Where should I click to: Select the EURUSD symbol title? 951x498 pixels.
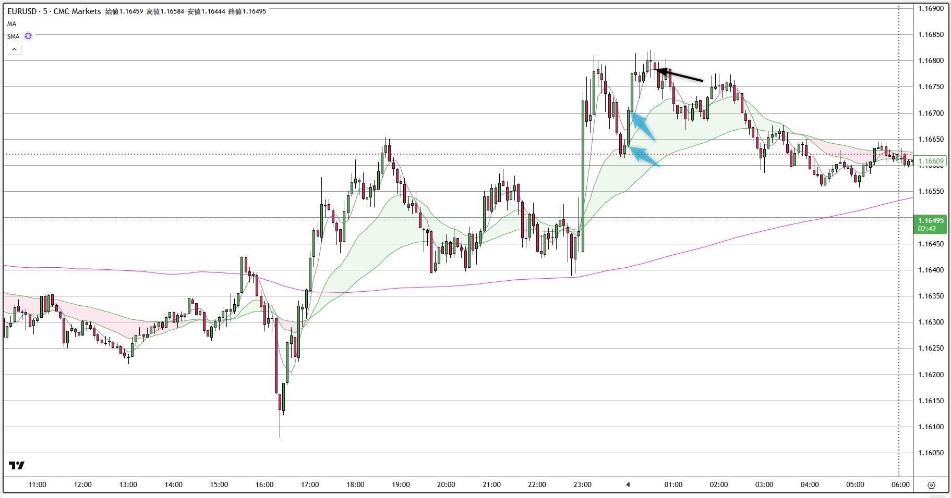coord(21,11)
